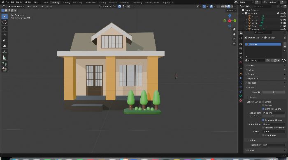
Task: Click the remove material slot minus button
Action: coord(285,47)
